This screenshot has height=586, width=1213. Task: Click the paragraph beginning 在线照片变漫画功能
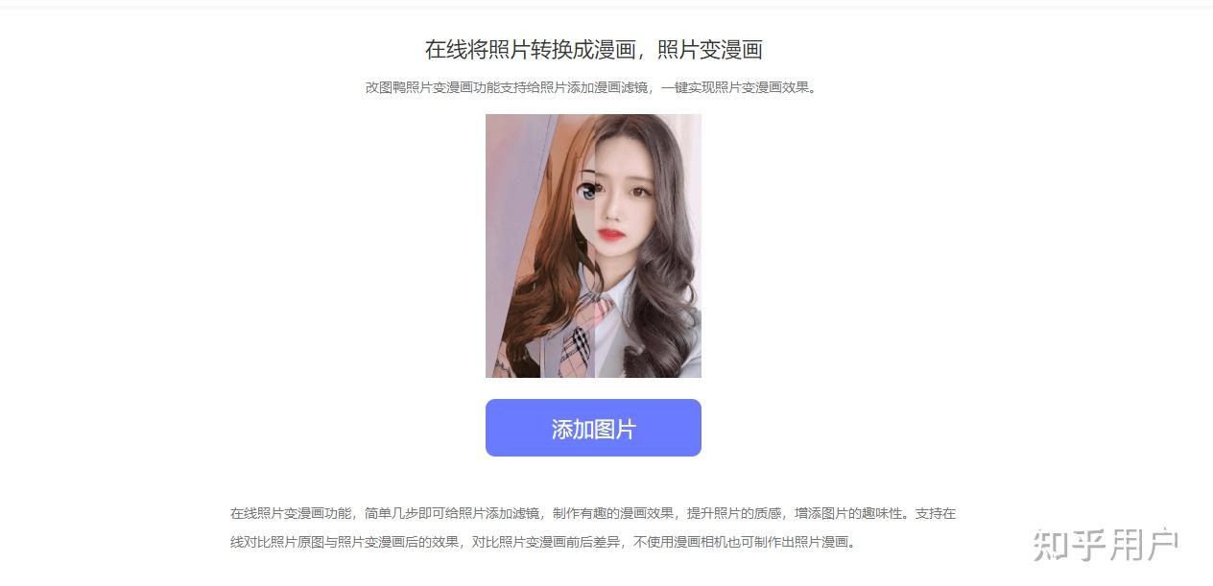(593, 527)
